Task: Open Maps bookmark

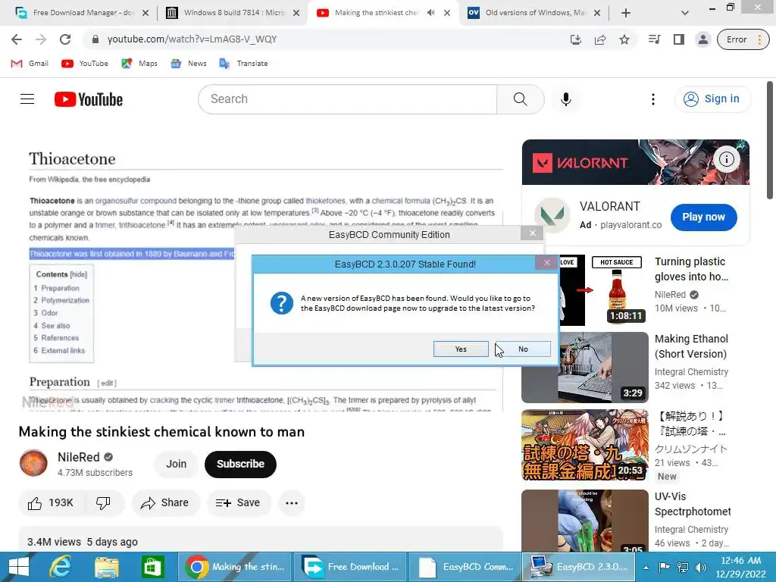Action: pyautogui.click(x=139, y=64)
